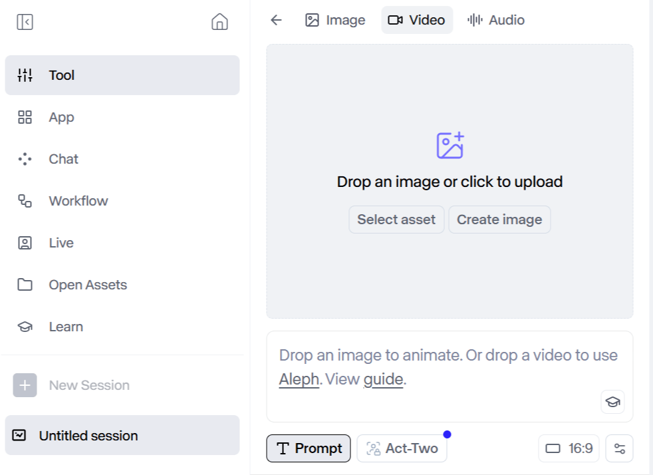Screen dimensions: 653x475
Task: Switch to the Image tab
Action: (x=334, y=20)
